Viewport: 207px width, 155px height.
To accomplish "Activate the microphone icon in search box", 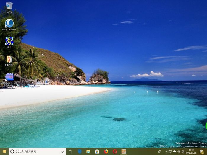I will tap(62, 151).
